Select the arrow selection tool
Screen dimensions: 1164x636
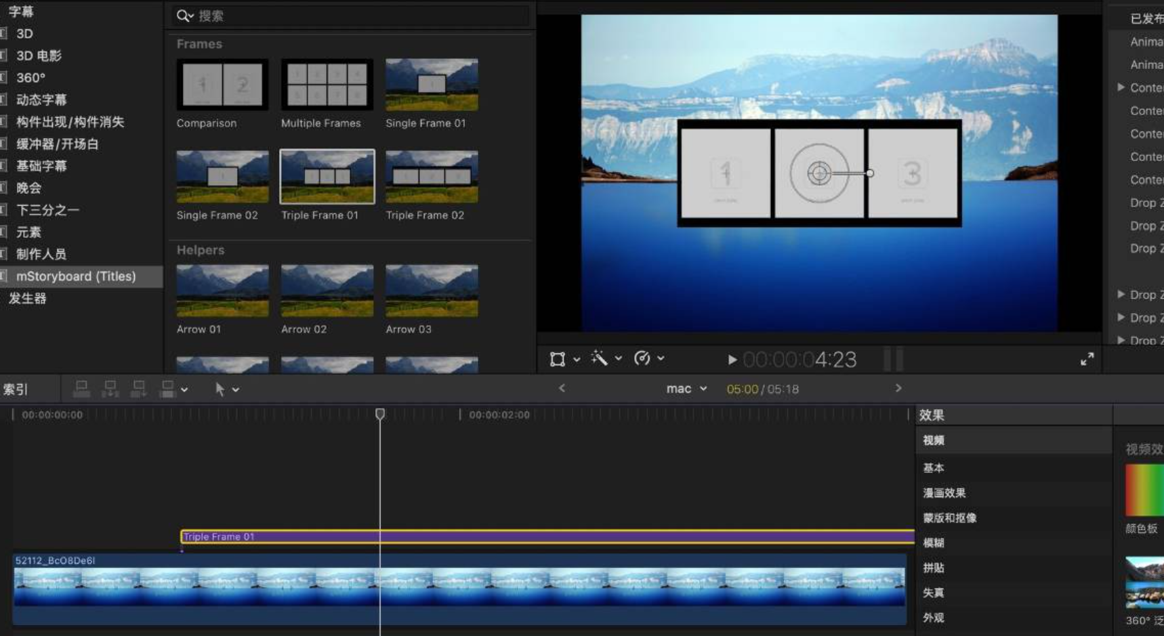point(220,389)
